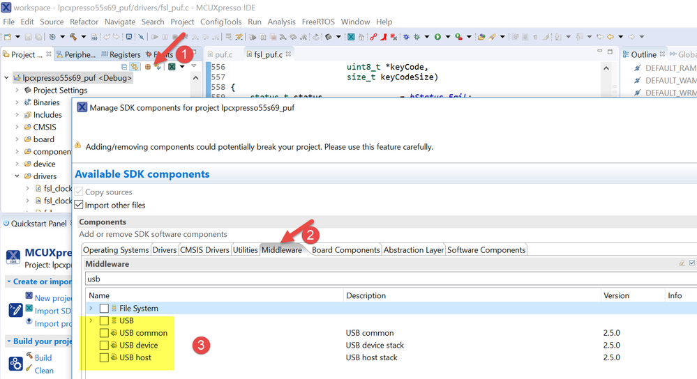Click the orange SDK components grid icon
Viewport: 697px width, 379px height.
pos(148,67)
